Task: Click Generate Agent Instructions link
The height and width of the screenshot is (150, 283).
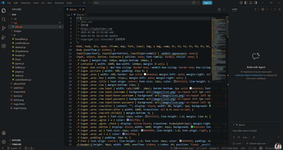Action: click(249, 75)
